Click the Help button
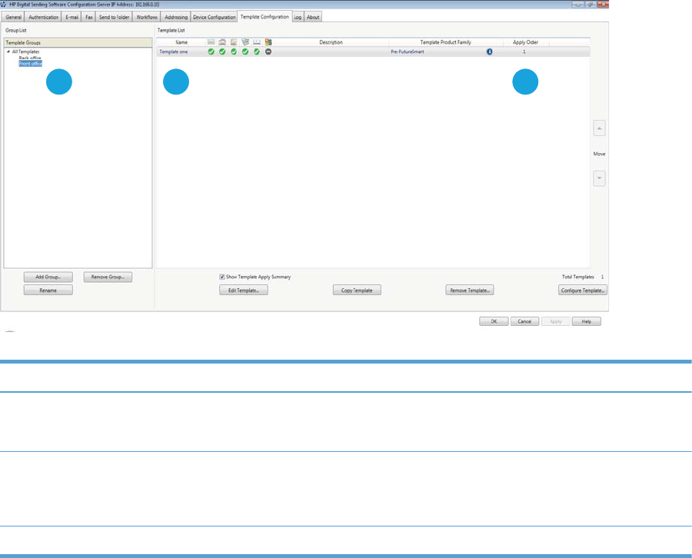The width and height of the screenshot is (692, 558). click(587, 321)
